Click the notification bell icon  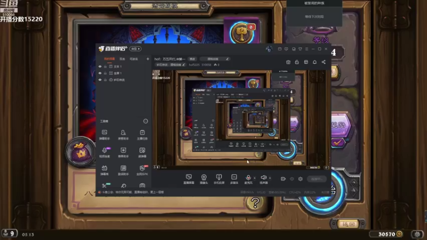(314, 62)
